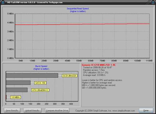The height and width of the screenshot is (114, 156).
Task: Click the 3.8 MB/s burst result label
Action: click(x=16, y=97)
